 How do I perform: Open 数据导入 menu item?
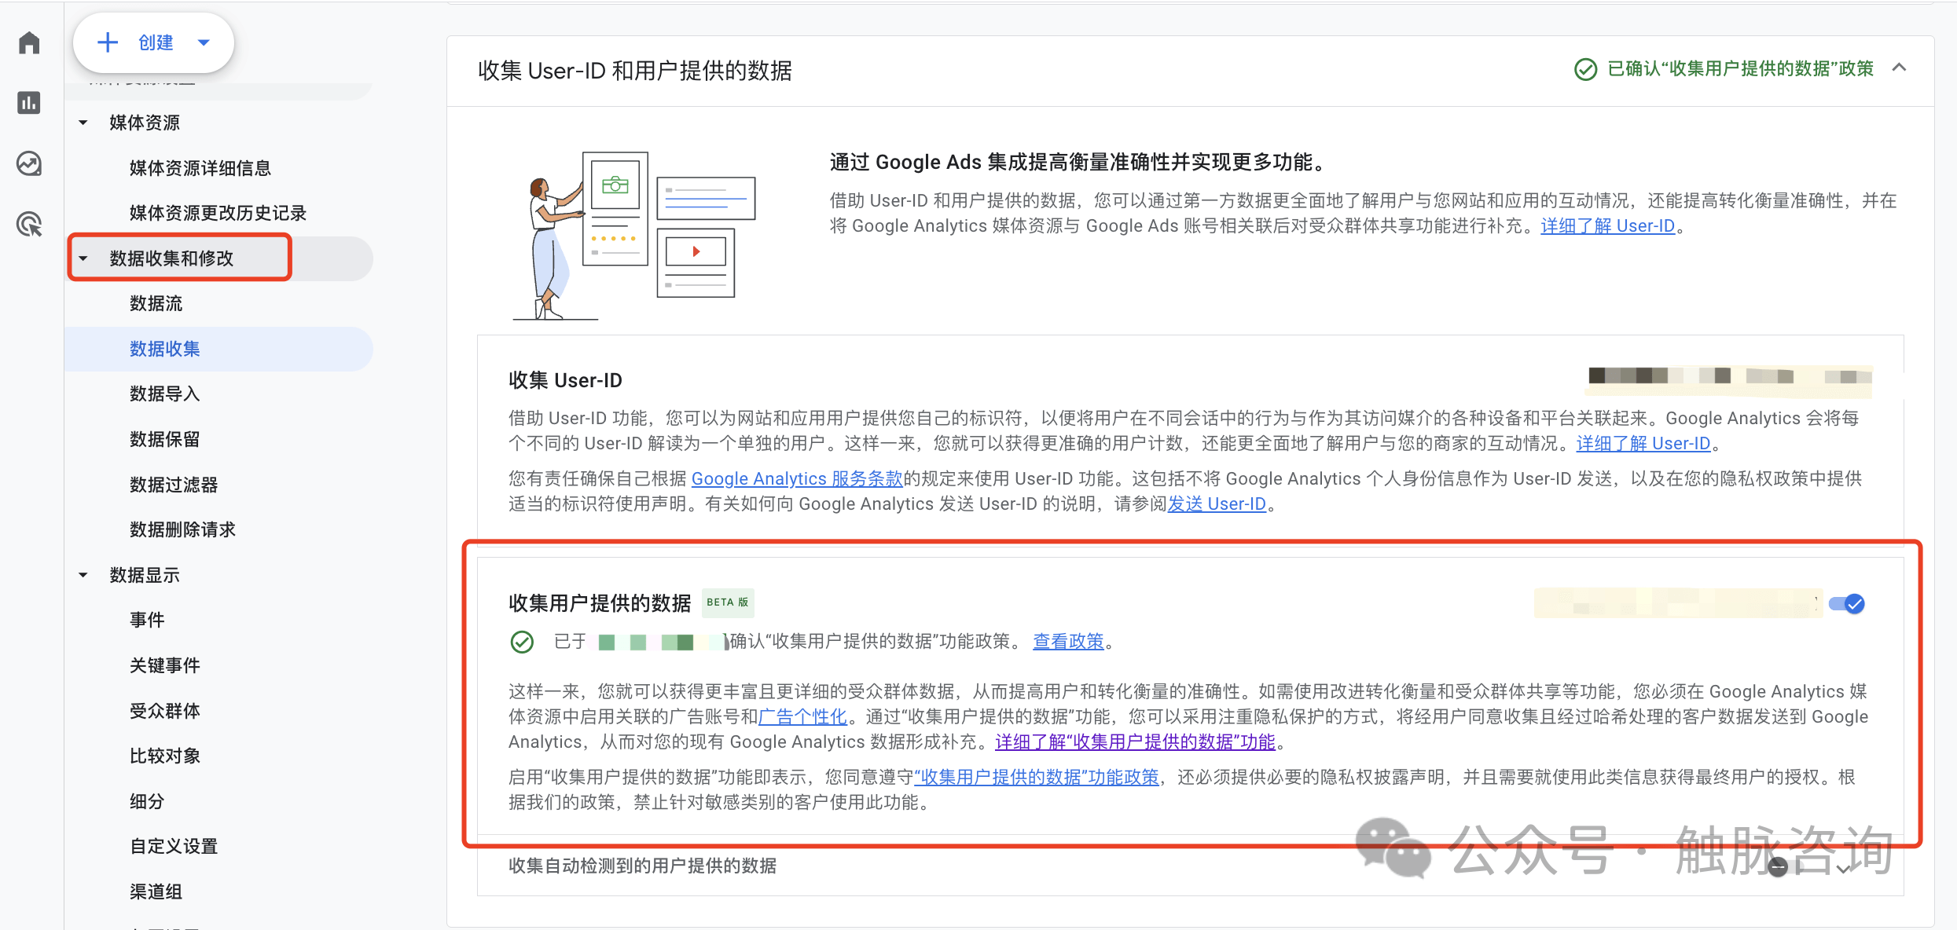(164, 394)
